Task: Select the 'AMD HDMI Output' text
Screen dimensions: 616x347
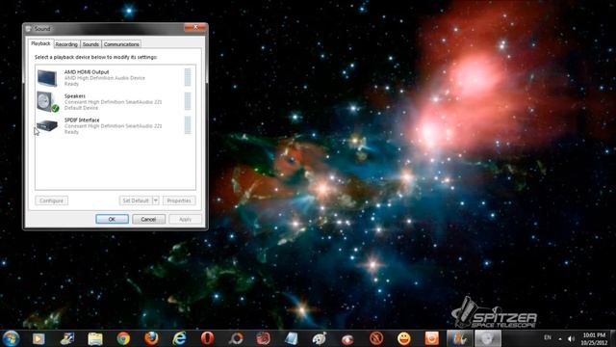Action: click(87, 72)
